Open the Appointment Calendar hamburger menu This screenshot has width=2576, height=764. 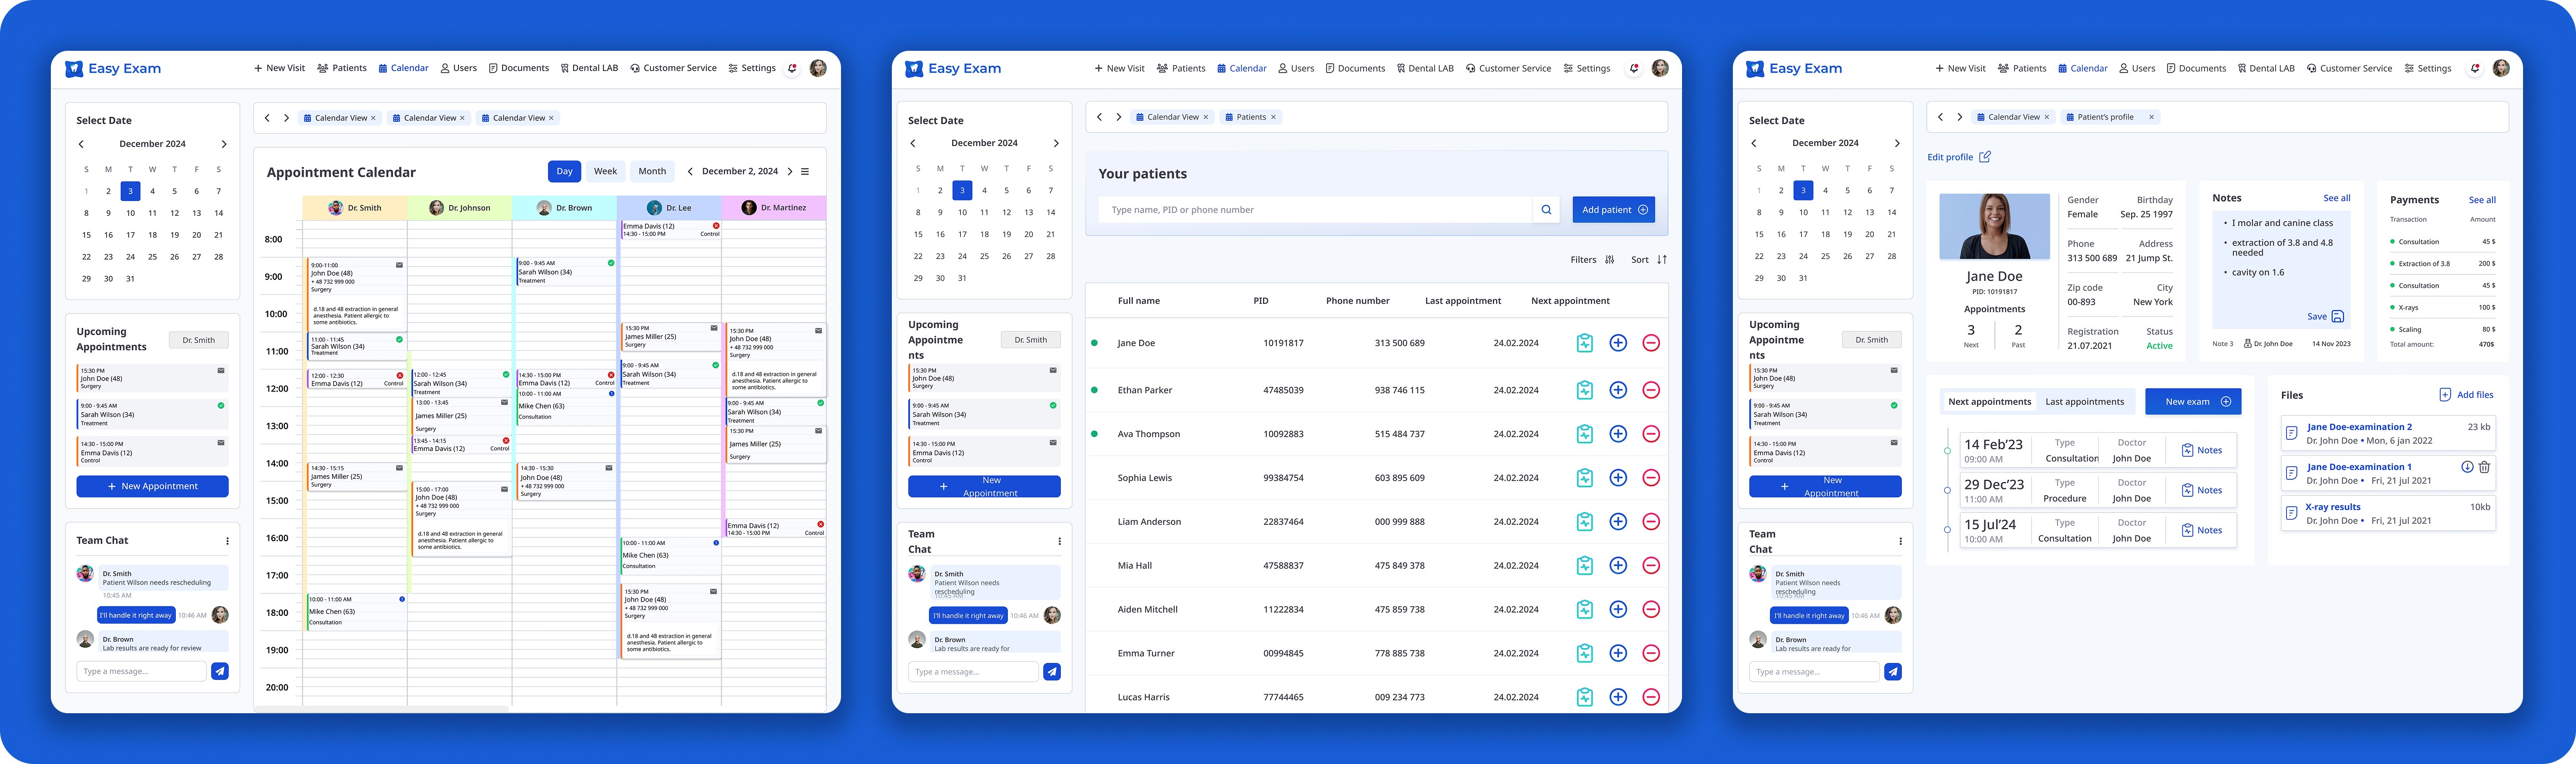pos(805,172)
